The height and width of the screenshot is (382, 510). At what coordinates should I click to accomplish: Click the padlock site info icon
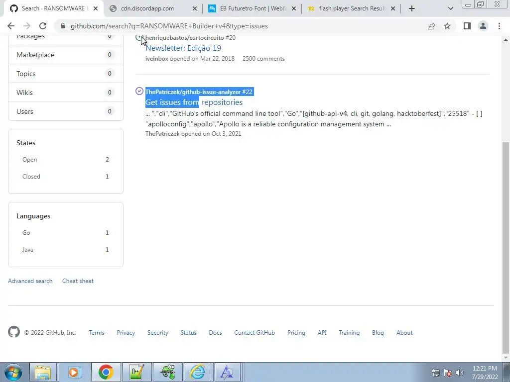click(x=63, y=26)
